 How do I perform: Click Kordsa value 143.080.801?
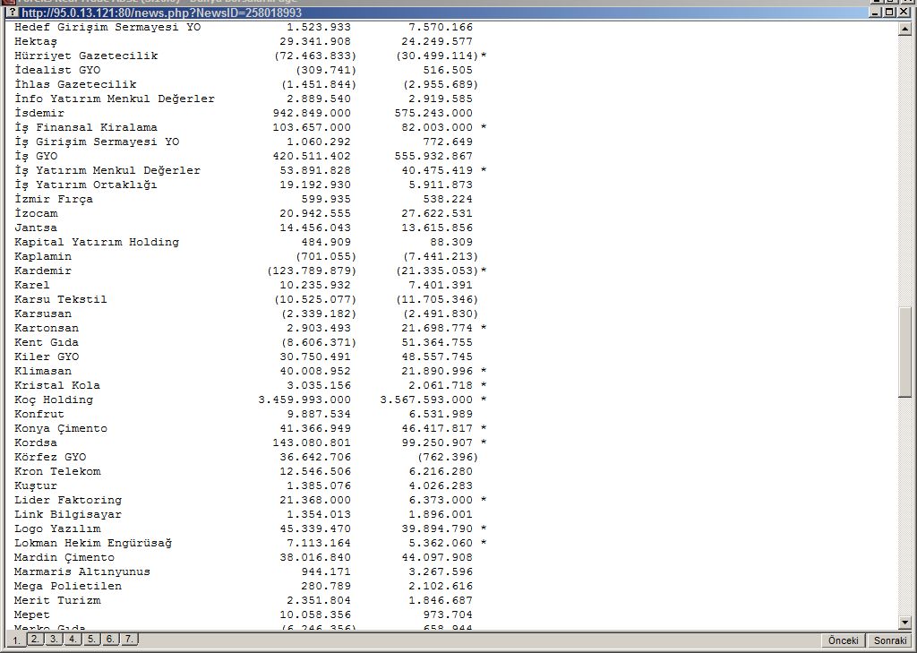tap(312, 442)
